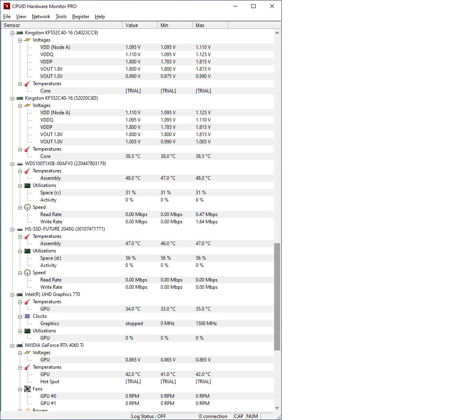Image resolution: width=465 pixels, height=420 pixels.
Task: Open the Network menu
Action: point(41,17)
